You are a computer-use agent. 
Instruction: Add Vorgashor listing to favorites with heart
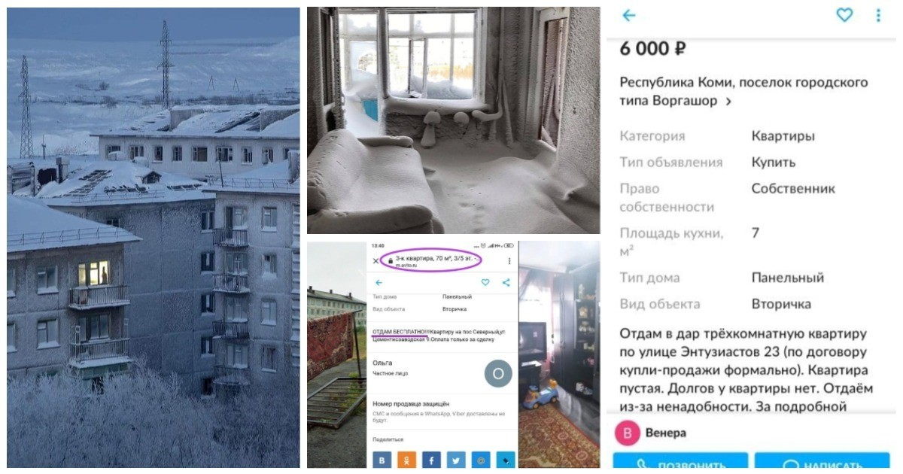pyautogui.click(x=844, y=15)
